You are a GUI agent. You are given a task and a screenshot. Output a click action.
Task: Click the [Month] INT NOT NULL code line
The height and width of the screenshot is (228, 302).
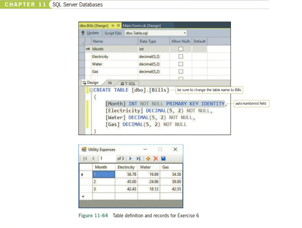(166, 104)
